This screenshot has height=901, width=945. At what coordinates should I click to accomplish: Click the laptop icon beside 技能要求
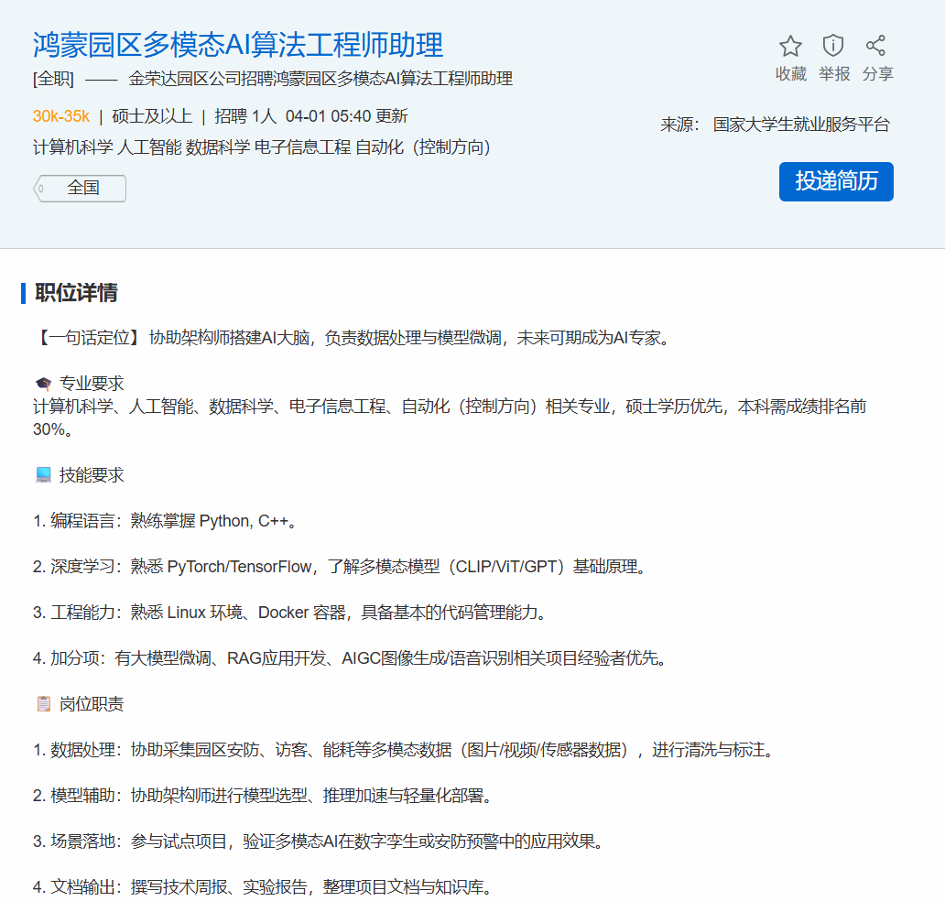tap(43, 475)
